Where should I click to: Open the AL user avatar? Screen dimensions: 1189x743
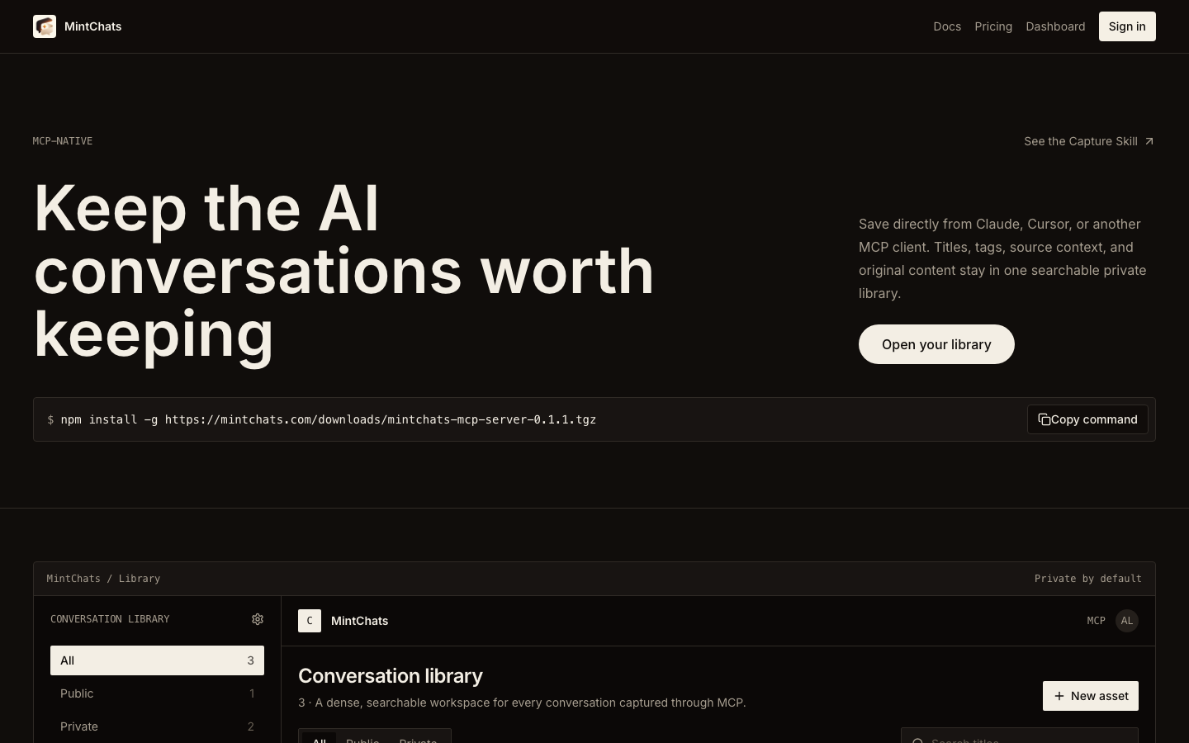coord(1127,621)
